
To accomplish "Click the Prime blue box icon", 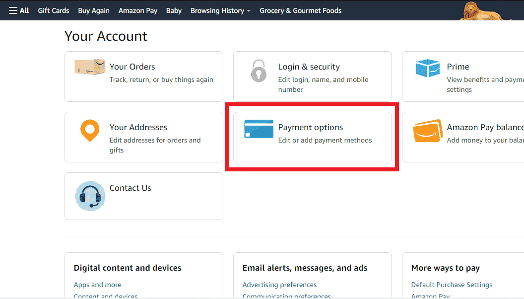I will (427, 68).
